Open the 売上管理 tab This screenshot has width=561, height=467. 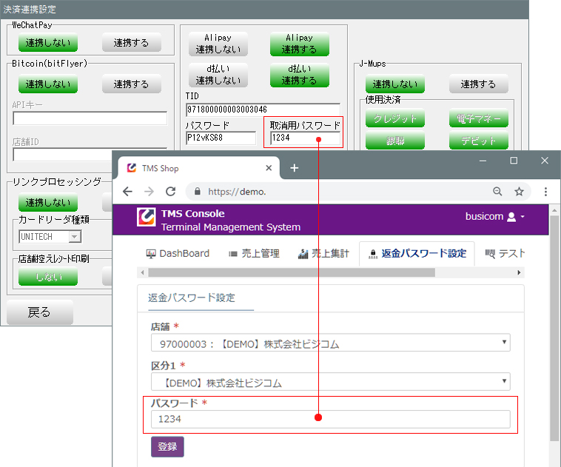tap(253, 253)
